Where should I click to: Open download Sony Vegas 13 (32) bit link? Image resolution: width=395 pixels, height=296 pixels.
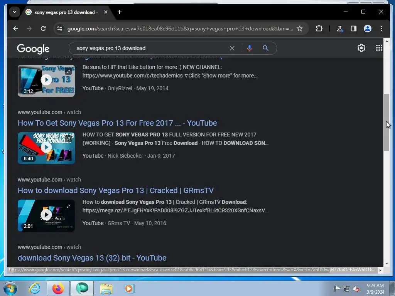tap(92, 258)
